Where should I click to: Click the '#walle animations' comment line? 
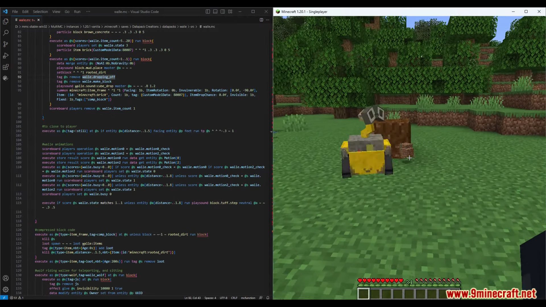tap(57, 144)
